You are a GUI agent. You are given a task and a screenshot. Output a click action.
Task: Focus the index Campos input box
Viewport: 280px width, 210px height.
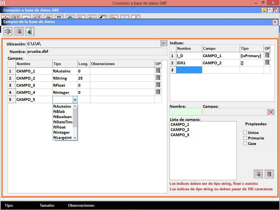point(235,112)
